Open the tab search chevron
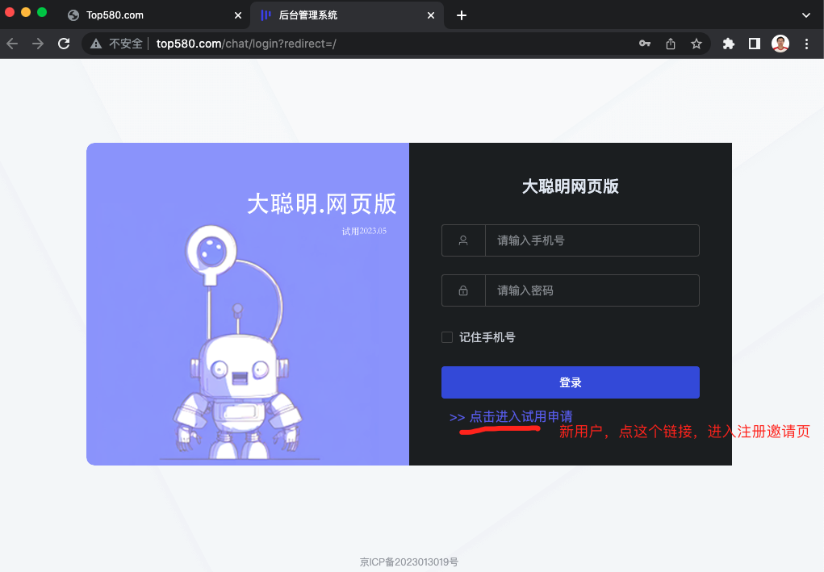The image size is (824, 572). pos(805,15)
